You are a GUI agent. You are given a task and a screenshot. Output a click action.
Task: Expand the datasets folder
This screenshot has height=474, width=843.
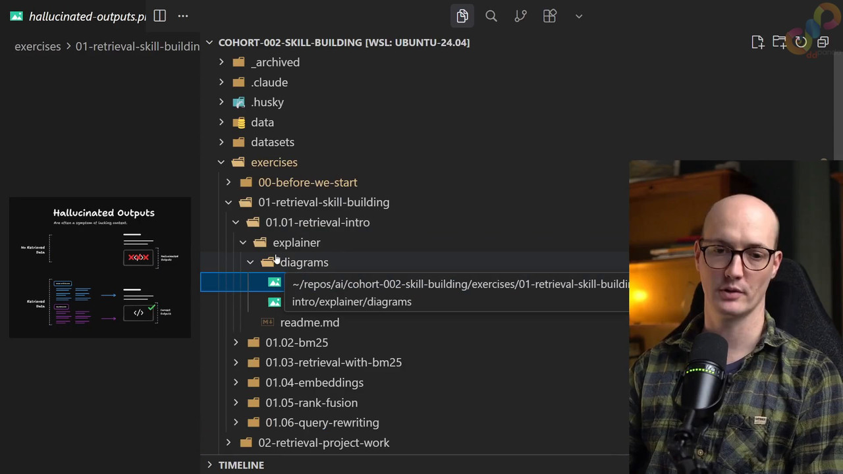coord(221,142)
